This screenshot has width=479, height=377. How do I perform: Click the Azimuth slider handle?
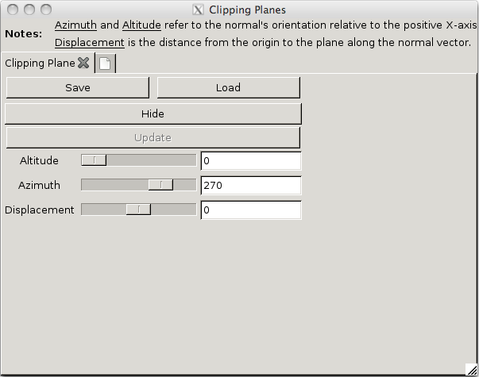pyautogui.click(x=161, y=185)
